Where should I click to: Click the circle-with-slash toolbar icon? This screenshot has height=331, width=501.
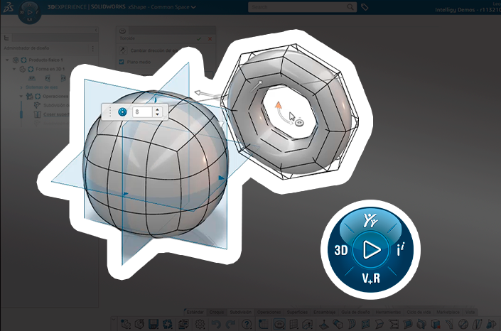tap(463, 324)
